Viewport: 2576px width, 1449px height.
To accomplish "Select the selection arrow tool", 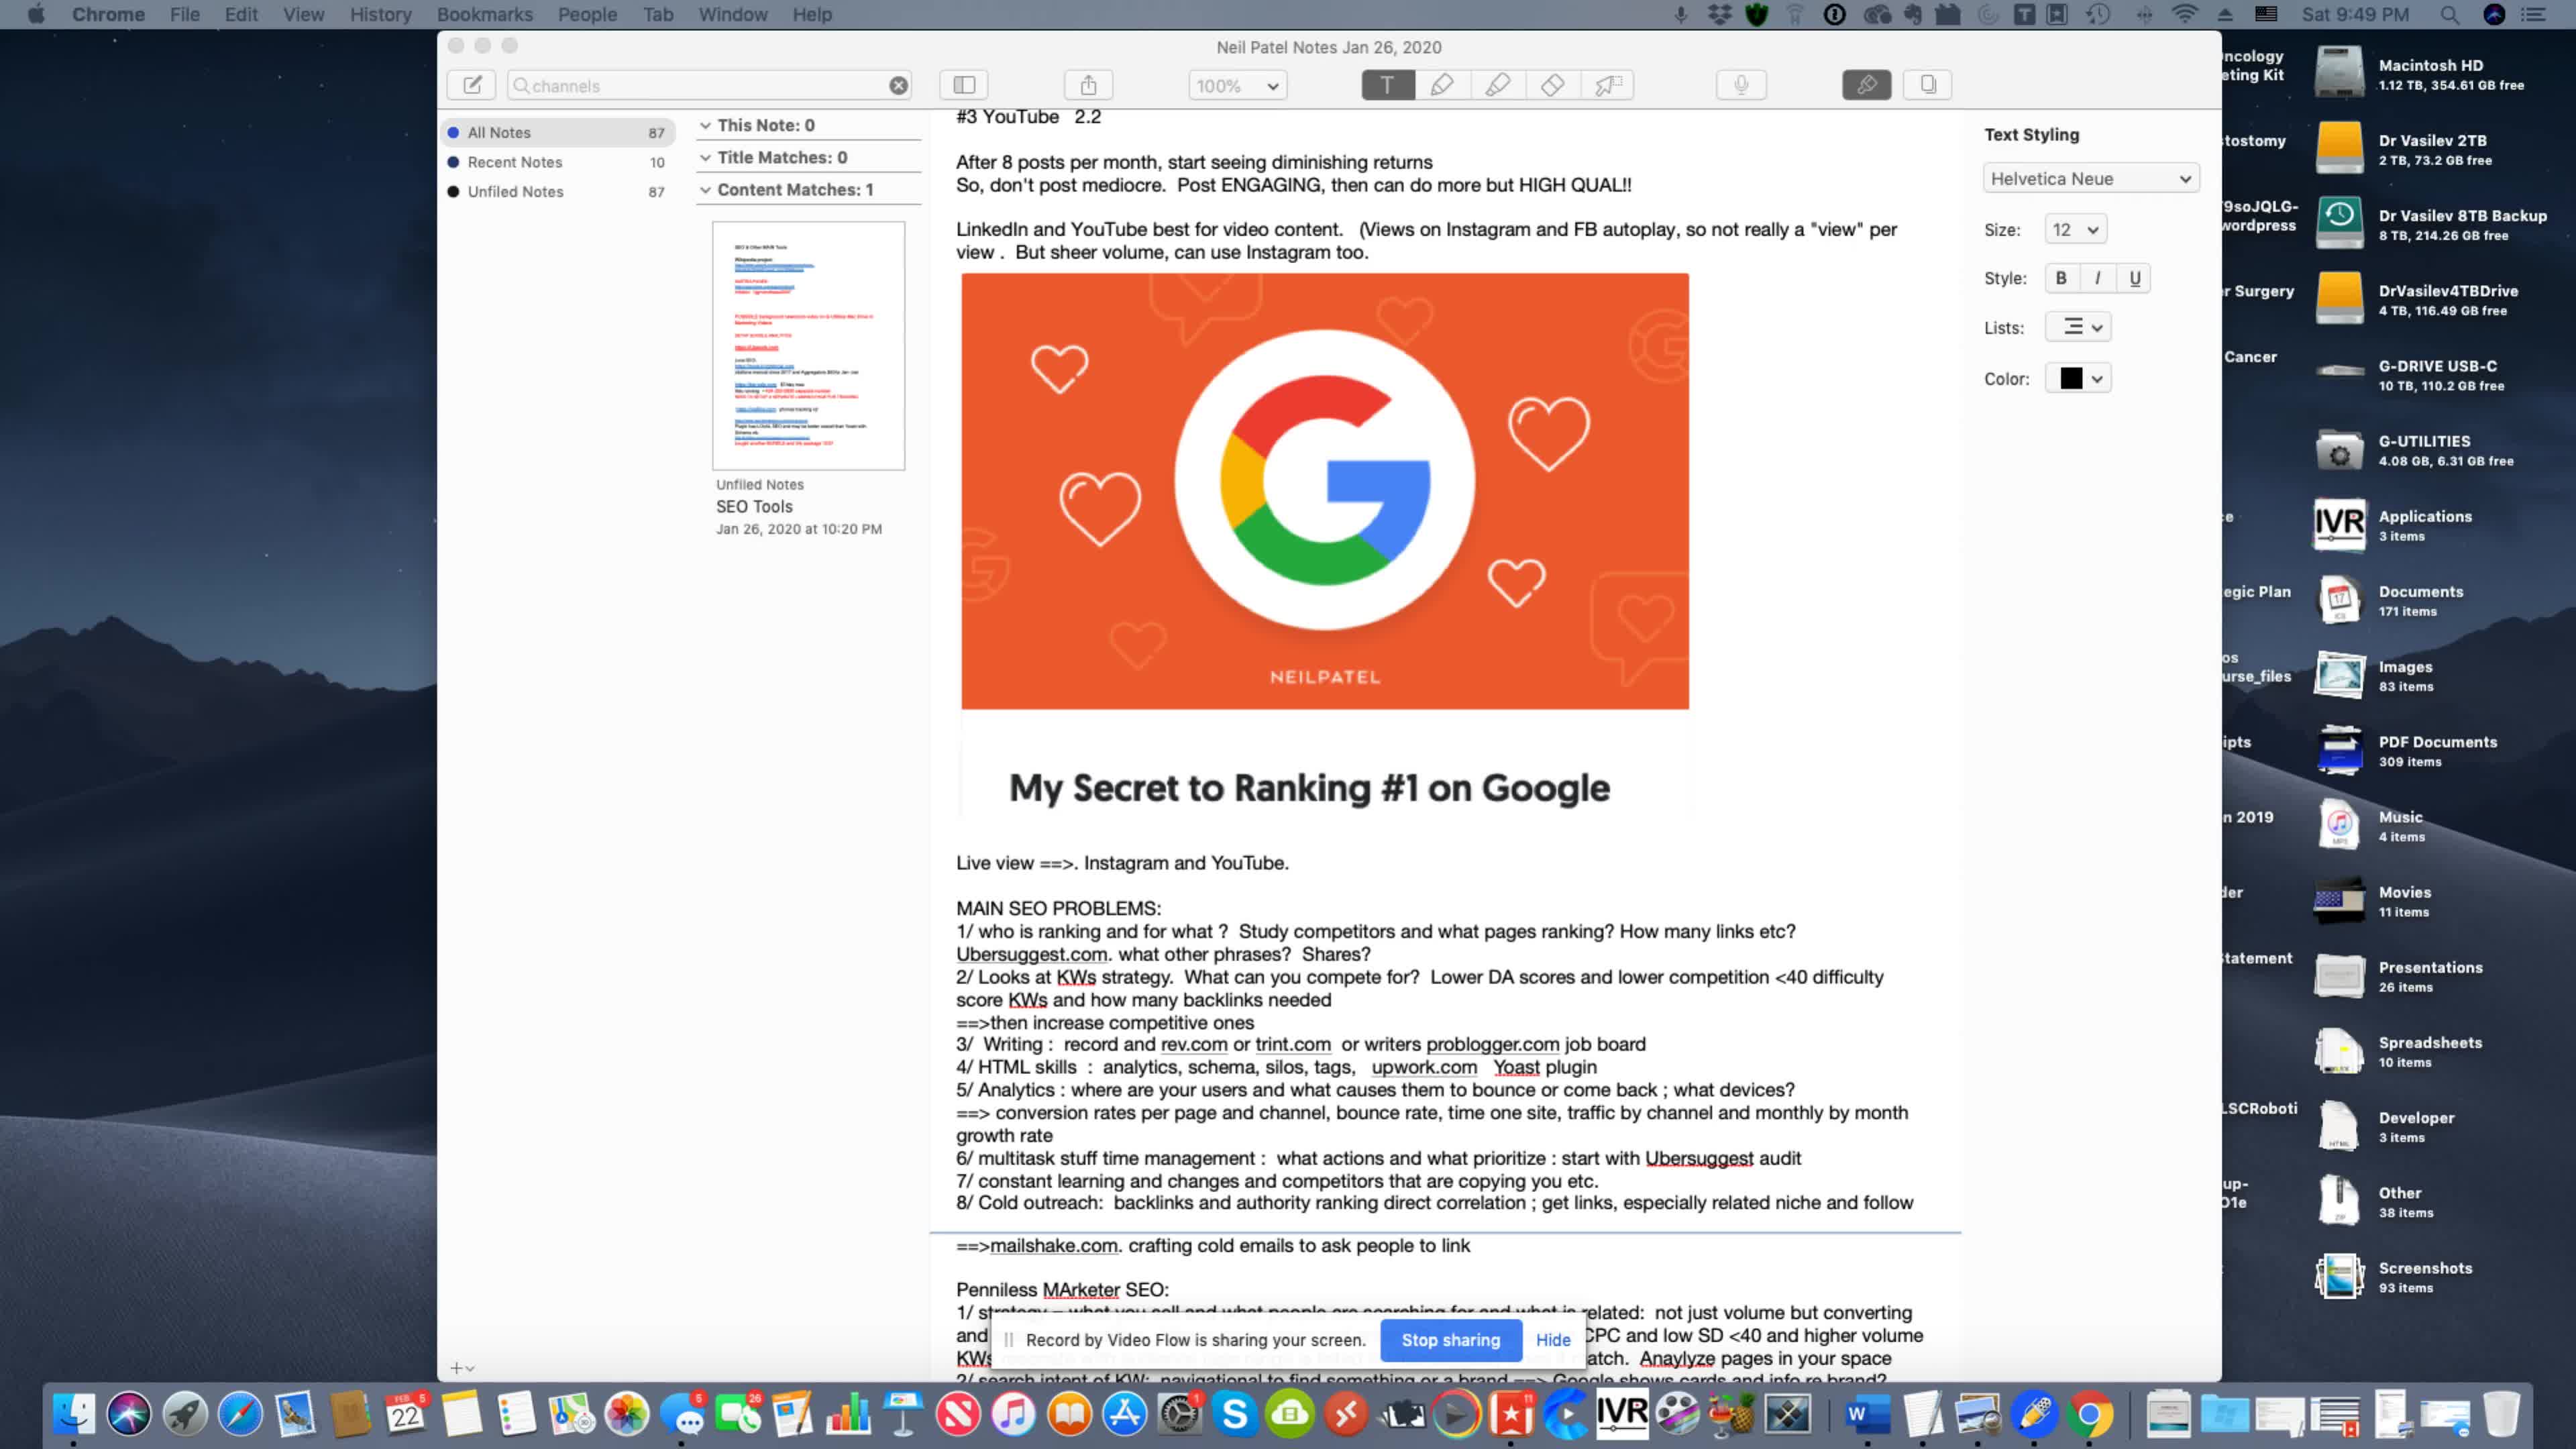I will (x=1607, y=85).
